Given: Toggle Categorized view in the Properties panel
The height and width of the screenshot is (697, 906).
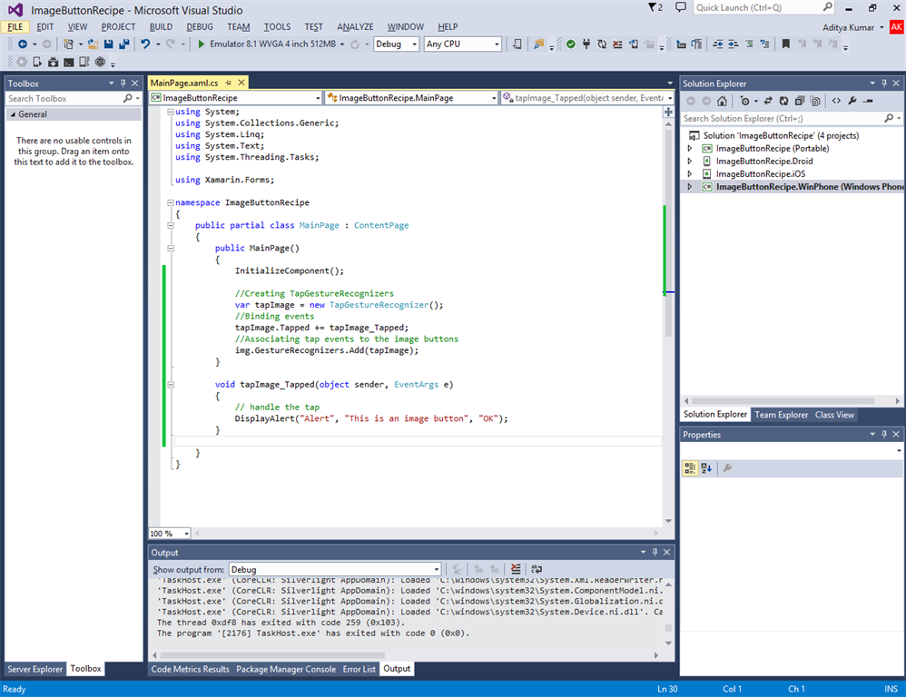Looking at the screenshot, I should pos(690,468).
